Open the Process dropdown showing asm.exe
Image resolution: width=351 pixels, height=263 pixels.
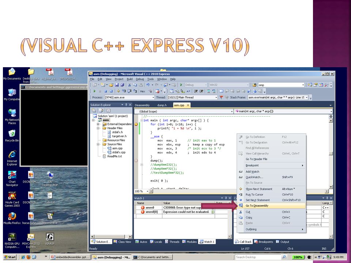(153, 98)
